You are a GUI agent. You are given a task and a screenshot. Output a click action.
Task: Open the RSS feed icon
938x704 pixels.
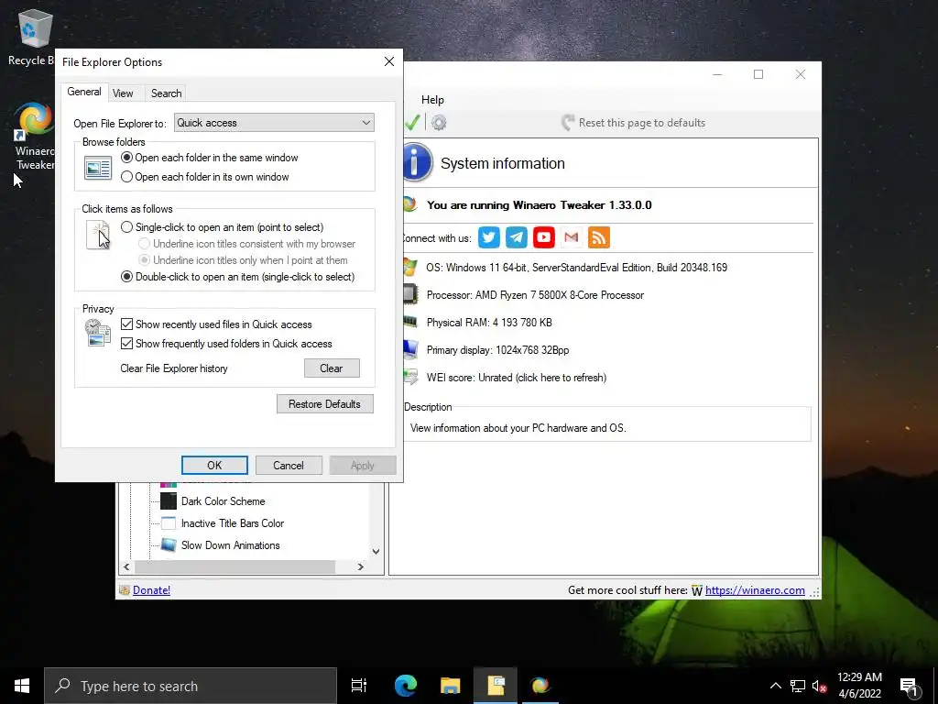tap(599, 237)
